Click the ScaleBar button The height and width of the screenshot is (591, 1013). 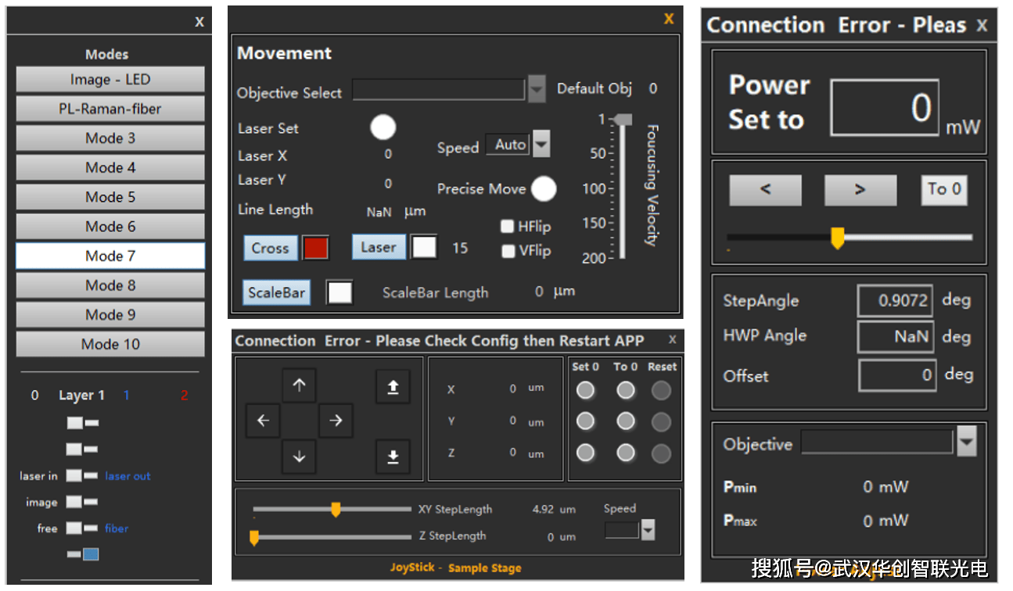point(276,292)
